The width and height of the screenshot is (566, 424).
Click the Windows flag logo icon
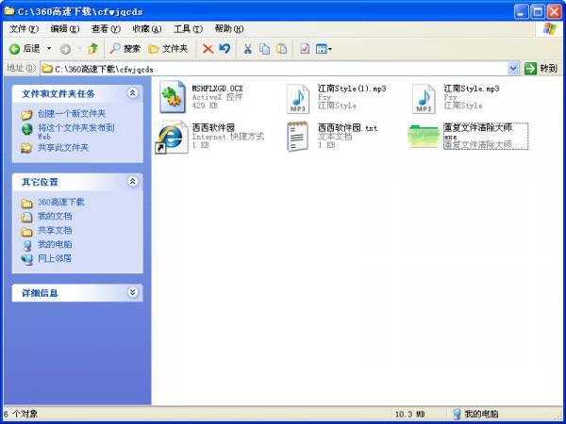(x=549, y=29)
